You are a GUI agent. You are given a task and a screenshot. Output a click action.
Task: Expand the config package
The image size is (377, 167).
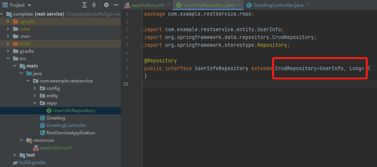click(x=35, y=88)
